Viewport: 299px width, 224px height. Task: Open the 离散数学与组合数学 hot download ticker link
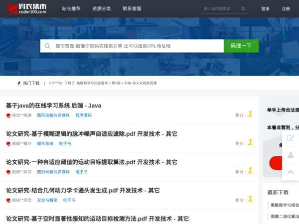pos(117,83)
